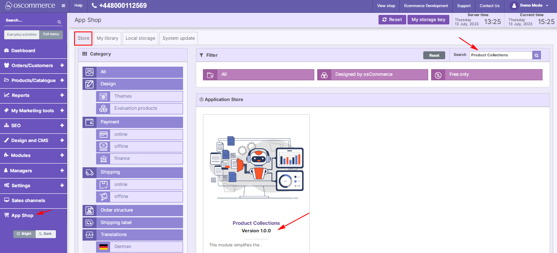Click the Design category pencil icon
The width and height of the screenshot is (557, 253).
point(89,84)
